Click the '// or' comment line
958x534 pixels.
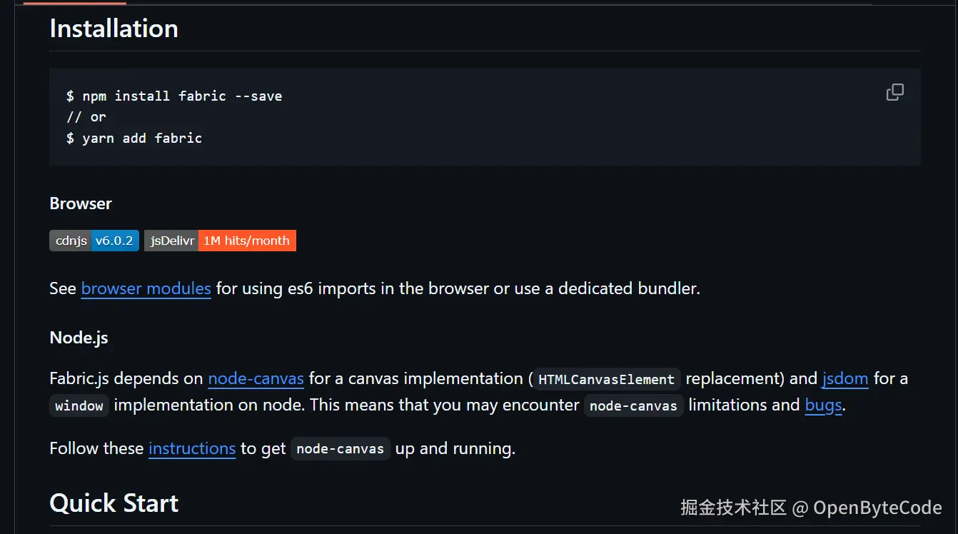coord(86,117)
